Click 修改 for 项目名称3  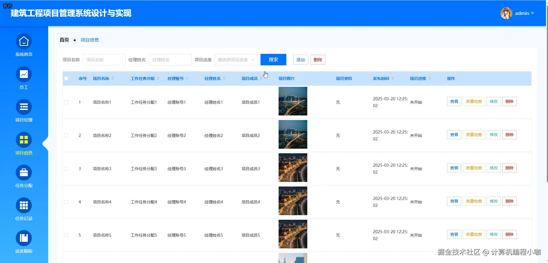494,168
